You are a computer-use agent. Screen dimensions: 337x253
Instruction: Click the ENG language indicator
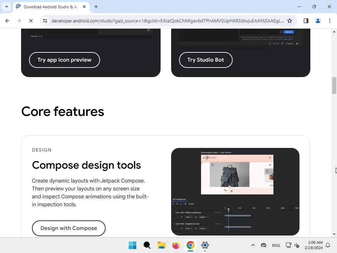(x=276, y=245)
